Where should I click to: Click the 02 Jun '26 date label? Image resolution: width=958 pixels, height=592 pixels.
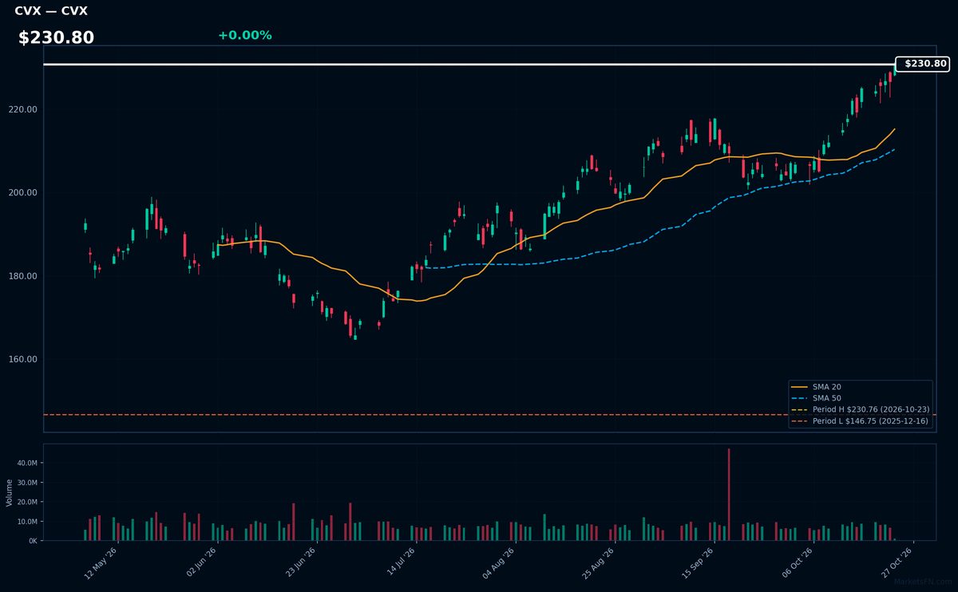tap(202, 562)
